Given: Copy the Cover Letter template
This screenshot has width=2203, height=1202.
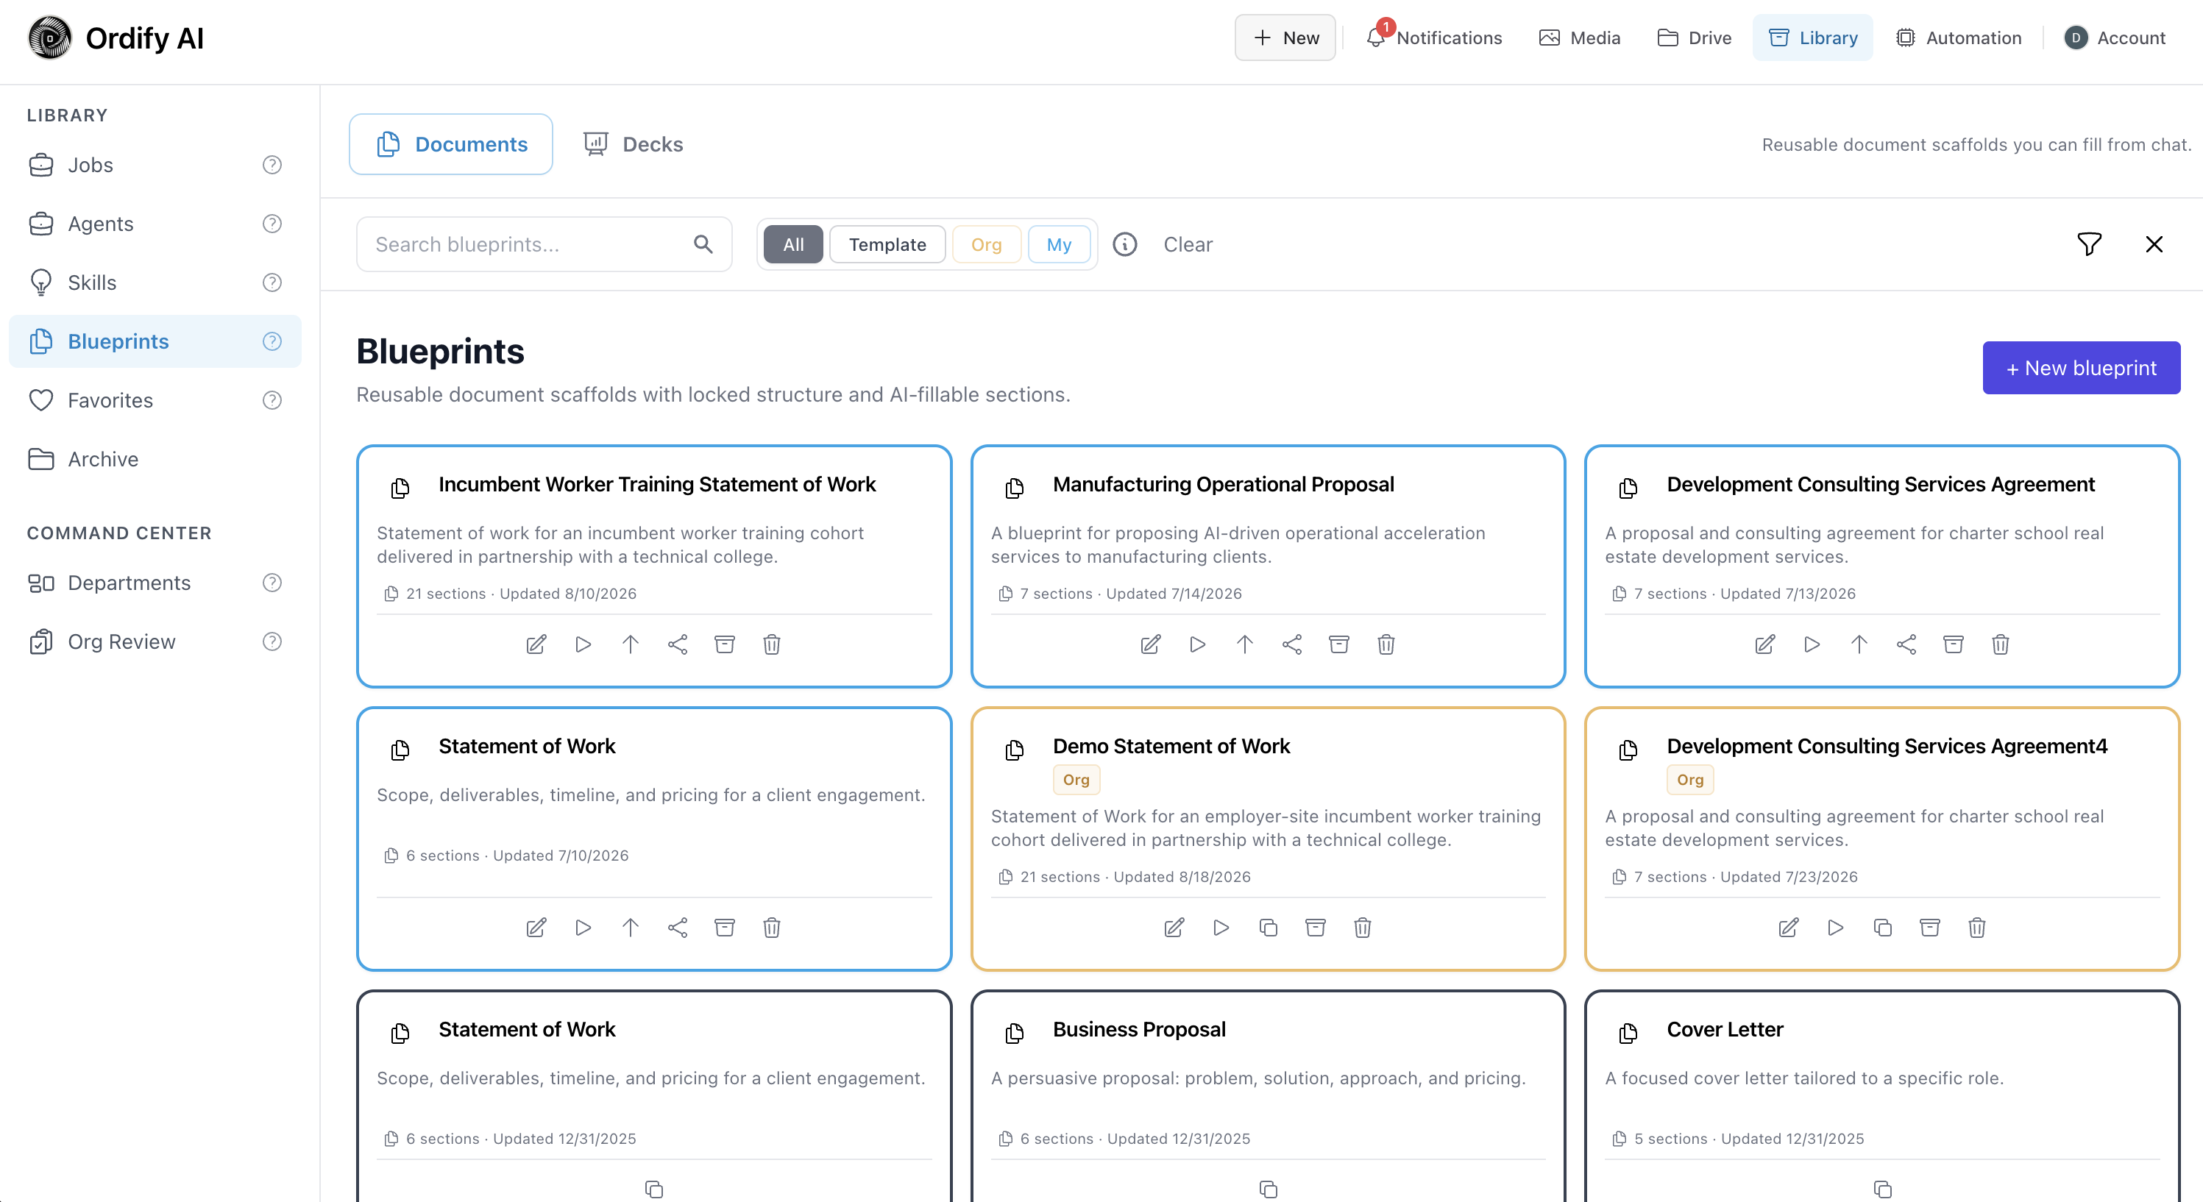Looking at the screenshot, I should (1882, 1189).
